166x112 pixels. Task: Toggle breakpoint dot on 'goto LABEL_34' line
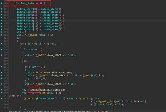(2, 78)
